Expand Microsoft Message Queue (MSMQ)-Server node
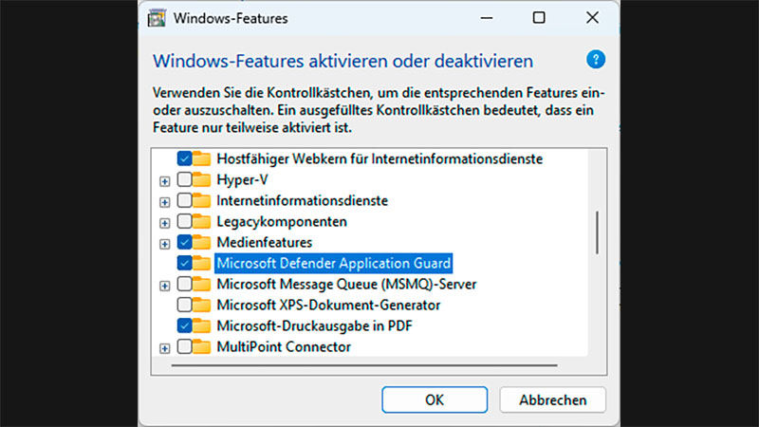The image size is (759, 427). 164,287
